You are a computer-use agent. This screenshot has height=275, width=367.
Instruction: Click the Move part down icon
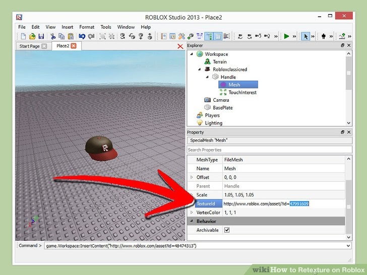click(150, 36)
